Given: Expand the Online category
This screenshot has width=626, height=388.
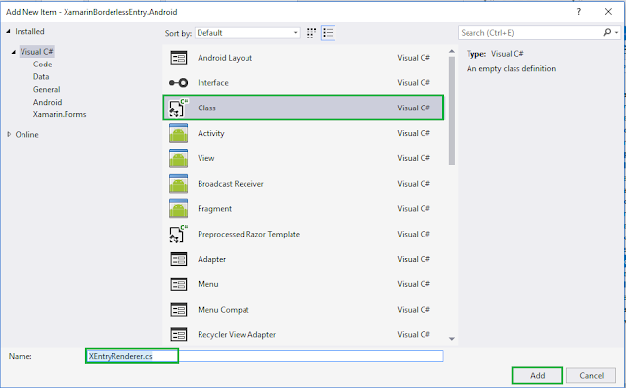Looking at the screenshot, I should [x=9, y=135].
